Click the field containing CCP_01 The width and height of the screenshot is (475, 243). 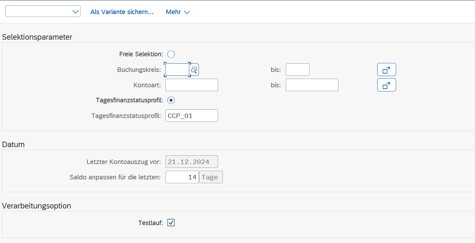point(191,116)
